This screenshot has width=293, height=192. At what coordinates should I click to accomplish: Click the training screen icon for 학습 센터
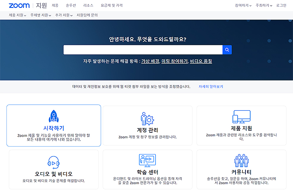(147, 160)
